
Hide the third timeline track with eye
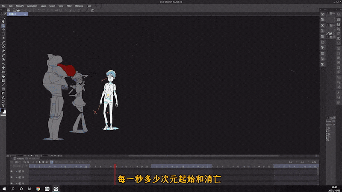[12, 183]
